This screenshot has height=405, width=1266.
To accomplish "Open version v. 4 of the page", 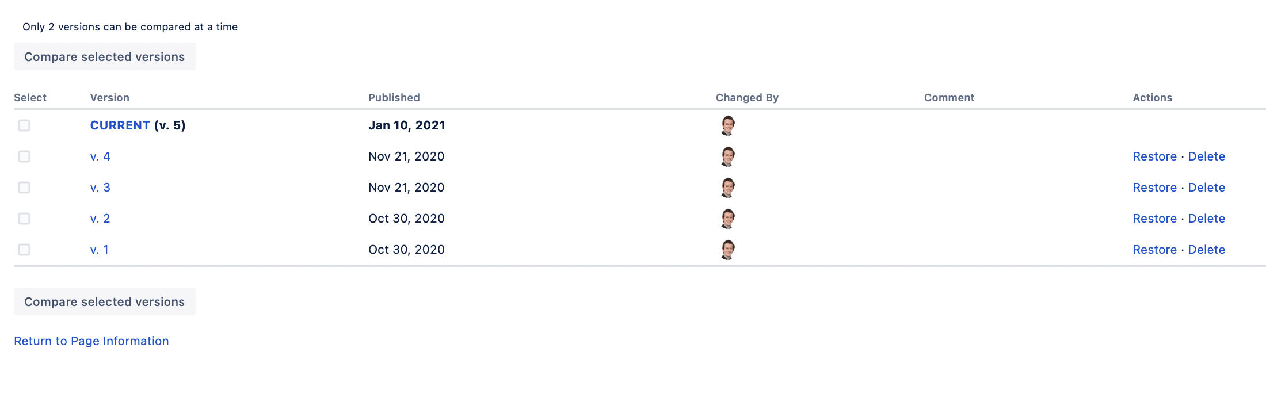I will 100,156.
